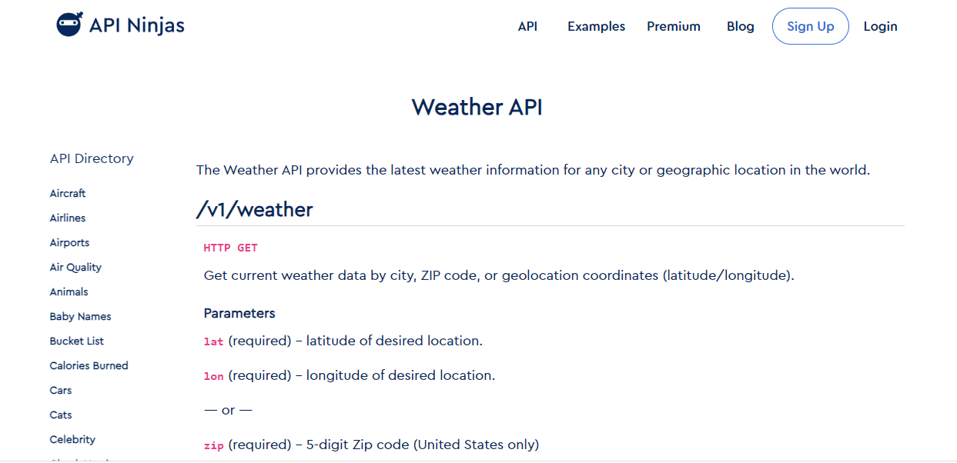Viewport: 957px width, 463px height.
Task: Open the API Ninjas home text link
Action: (x=137, y=25)
